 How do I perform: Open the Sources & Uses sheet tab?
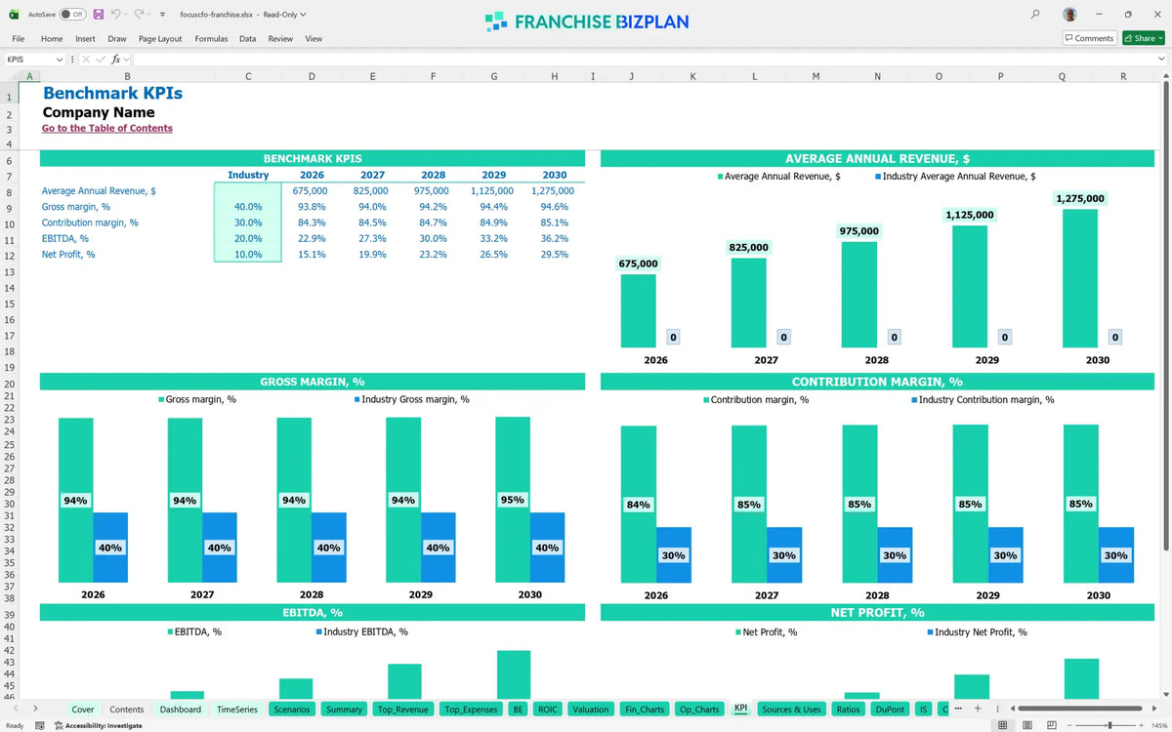point(792,710)
